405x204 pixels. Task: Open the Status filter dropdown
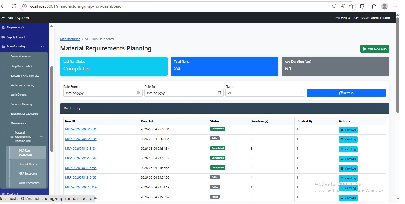[x=265, y=93]
